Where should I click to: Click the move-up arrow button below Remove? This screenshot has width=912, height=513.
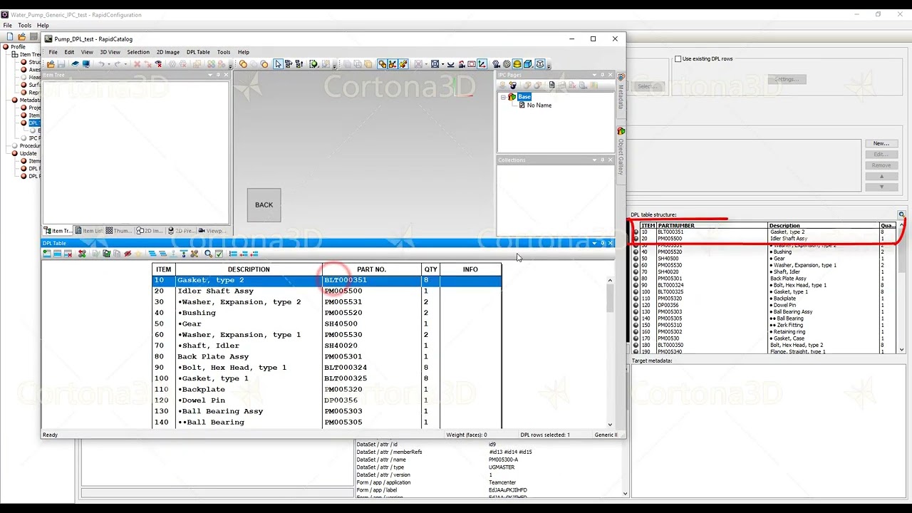pos(881,176)
